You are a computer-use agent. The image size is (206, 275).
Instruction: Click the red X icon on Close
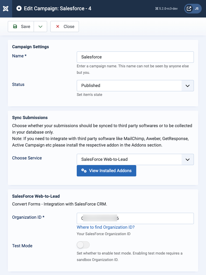(x=58, y=26)
